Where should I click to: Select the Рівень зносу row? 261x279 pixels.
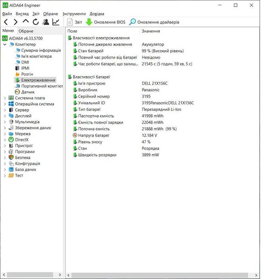point(112,142)
